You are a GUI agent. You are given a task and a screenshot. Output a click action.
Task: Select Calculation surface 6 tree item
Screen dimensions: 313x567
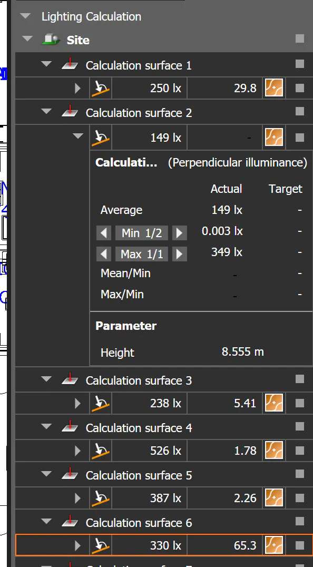click(x=139, y=523)
